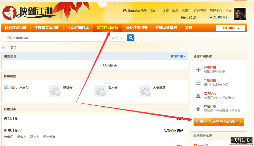This screenshot has height=146, width=254.
Task: Click the 创建一个属于自己的群组 button
Action: click(219, 122)
